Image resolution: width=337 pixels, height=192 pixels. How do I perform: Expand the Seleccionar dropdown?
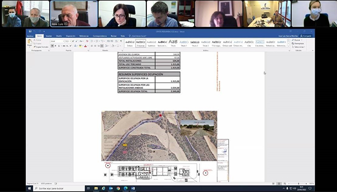tap(298, 47)
